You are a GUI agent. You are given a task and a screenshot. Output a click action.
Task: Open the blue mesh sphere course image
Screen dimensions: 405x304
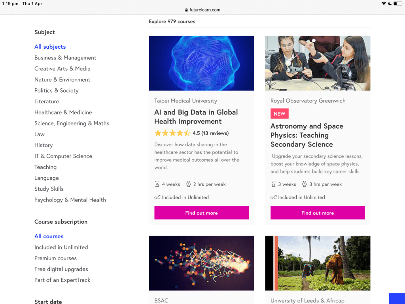click(201, 63)
